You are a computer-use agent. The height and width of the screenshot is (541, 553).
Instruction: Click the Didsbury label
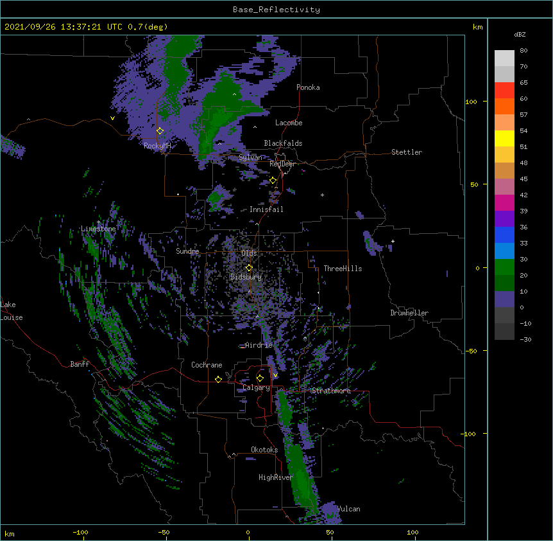point(246,277)
